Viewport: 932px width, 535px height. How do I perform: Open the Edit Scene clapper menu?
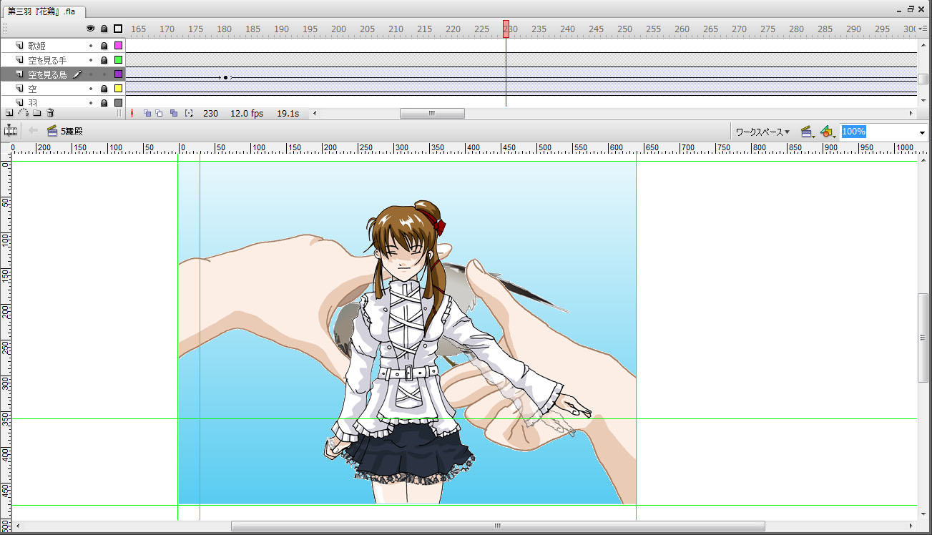pyautogui.click(x=808, y=132)
